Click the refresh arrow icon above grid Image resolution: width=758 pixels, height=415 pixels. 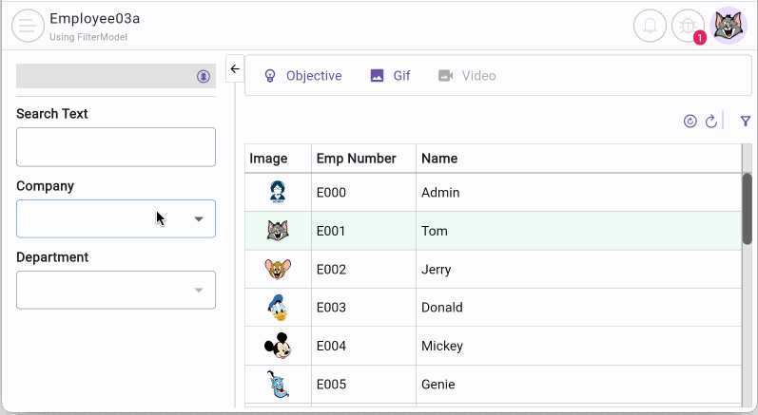click(710, 122)
